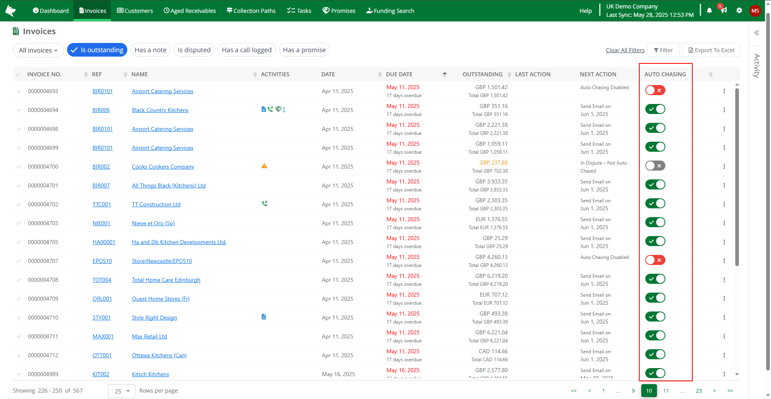Click the dispute warning icon for Cooks Cookers Company
Screen dimensions: 771x399
click(x=264, y=166)
